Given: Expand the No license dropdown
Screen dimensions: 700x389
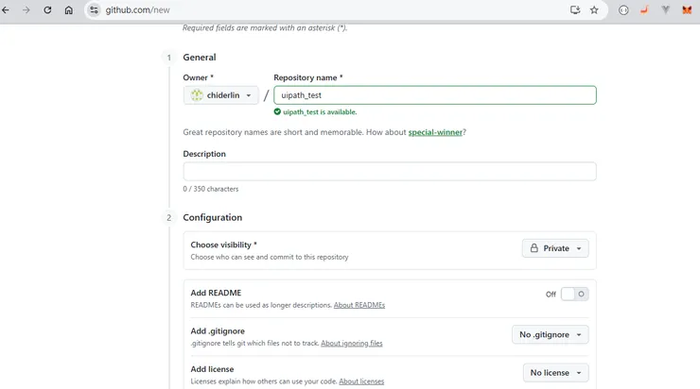Looking at the screenshot, I should tap(555, 373).
